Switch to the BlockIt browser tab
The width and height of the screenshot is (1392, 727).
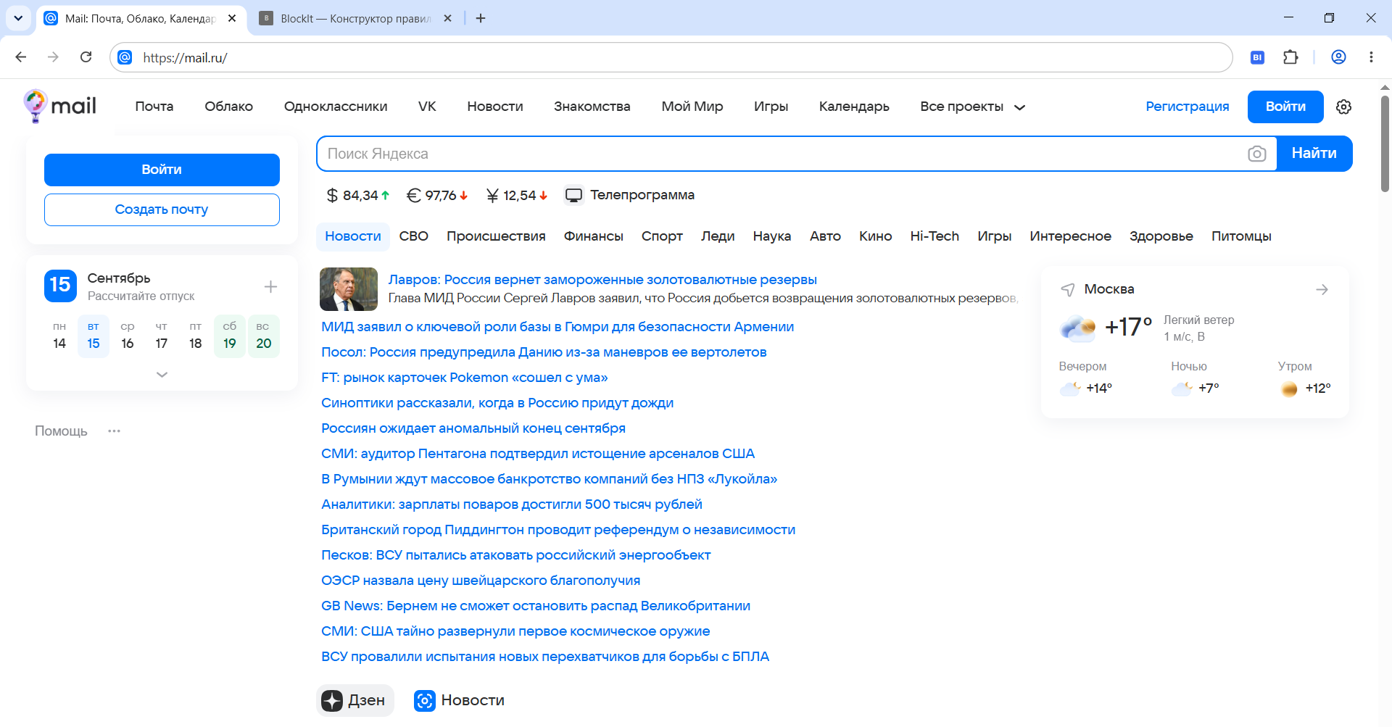point(356,18)
